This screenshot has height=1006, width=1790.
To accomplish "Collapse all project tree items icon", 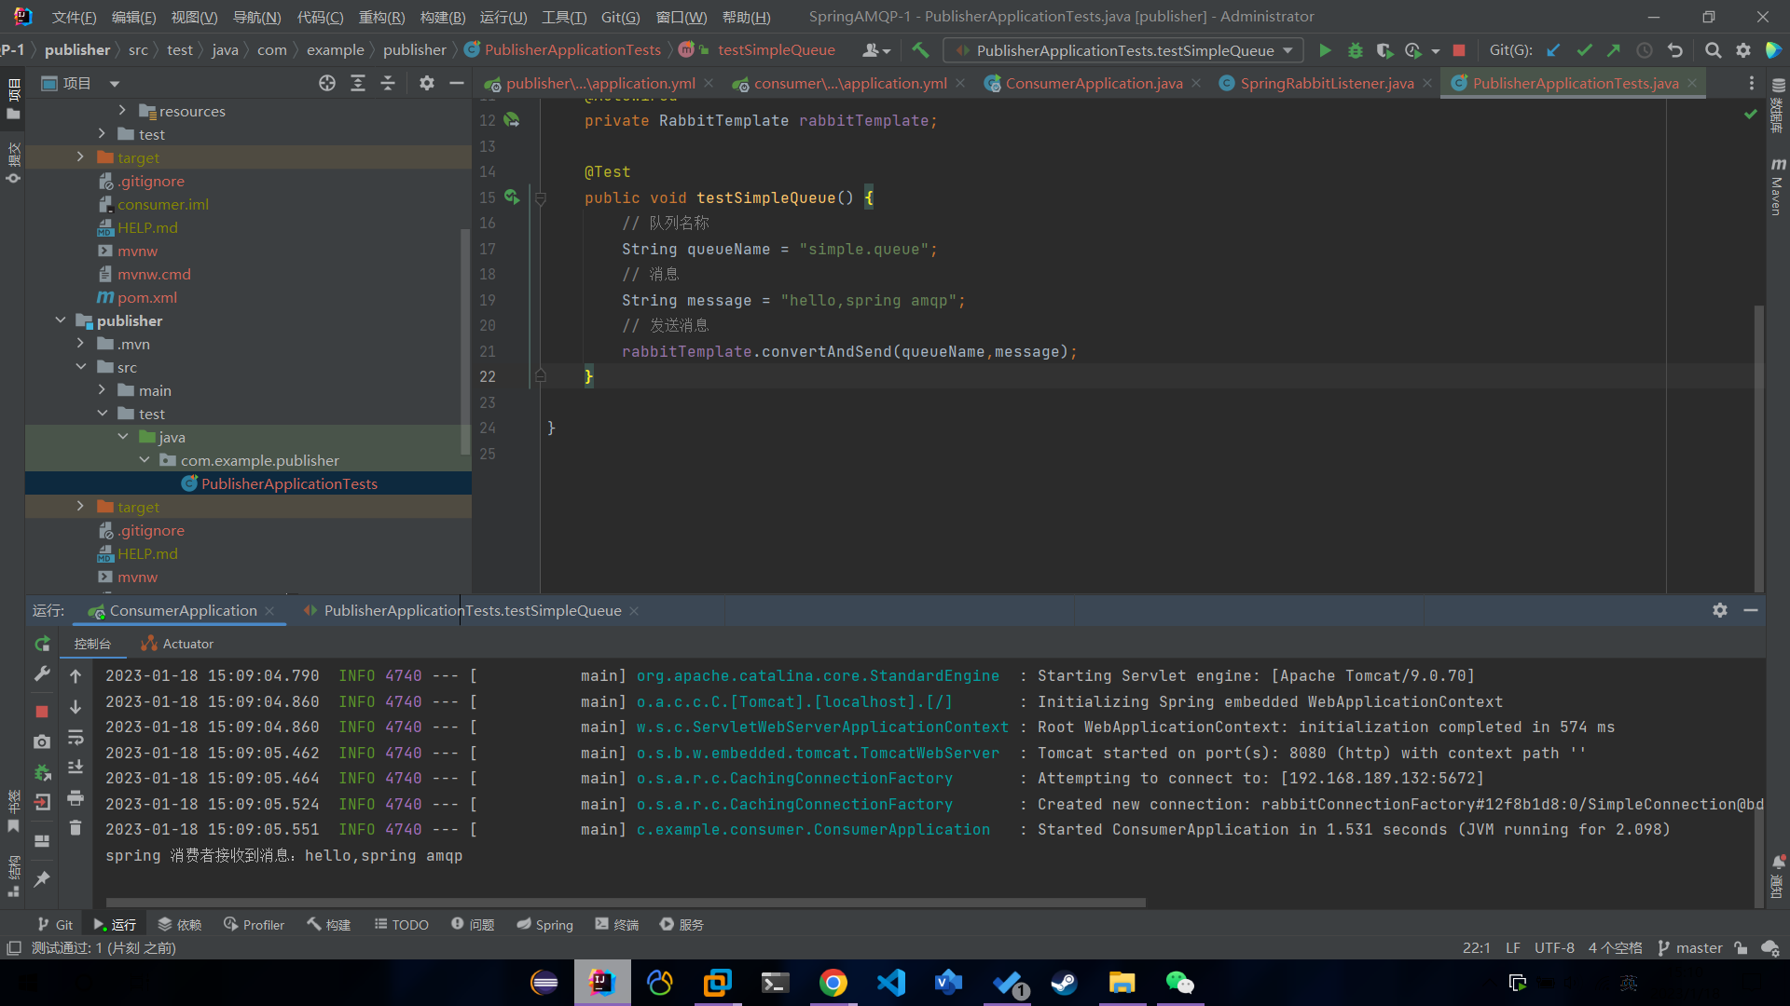I will 388,84.
